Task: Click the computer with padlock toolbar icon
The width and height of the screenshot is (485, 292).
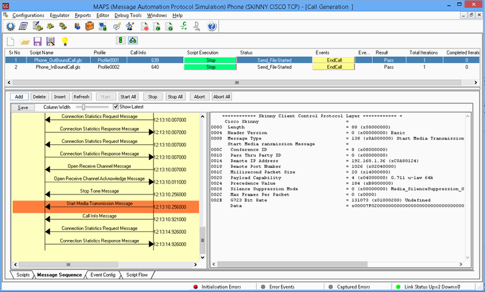Action: tap(102, 26)
